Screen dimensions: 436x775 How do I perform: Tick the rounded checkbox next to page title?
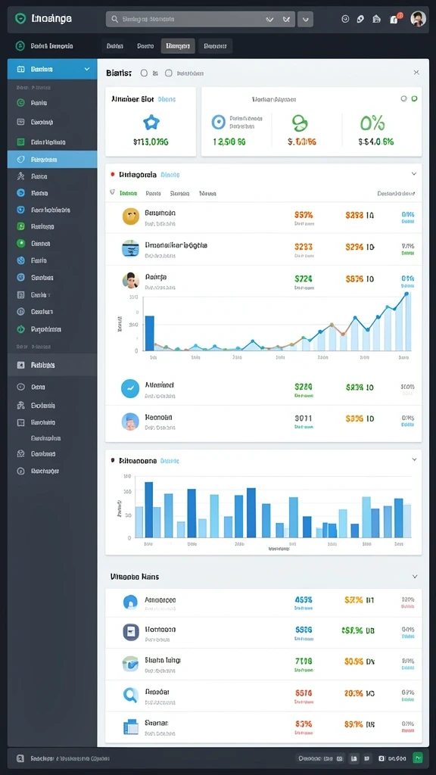[x=168, y=73]
